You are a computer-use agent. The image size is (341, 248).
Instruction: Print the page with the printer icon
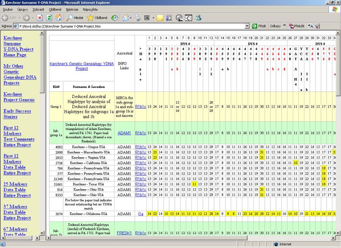[138, 18]
